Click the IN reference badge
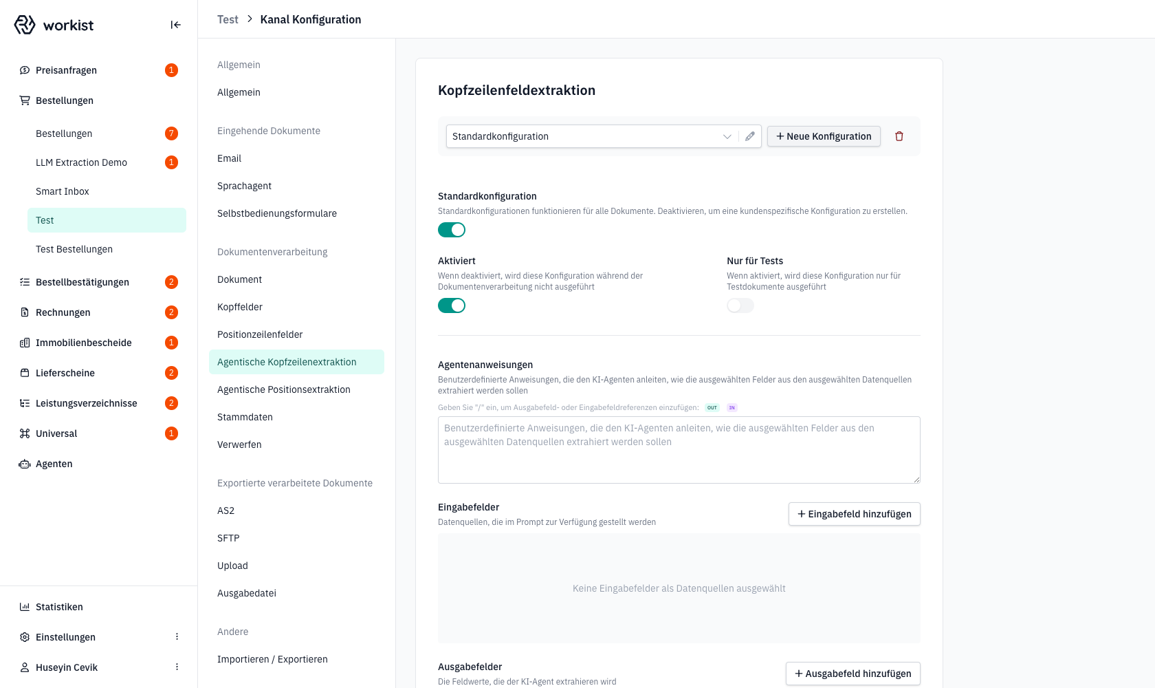Screen dimensions: 1155x688 pos(732,408)
